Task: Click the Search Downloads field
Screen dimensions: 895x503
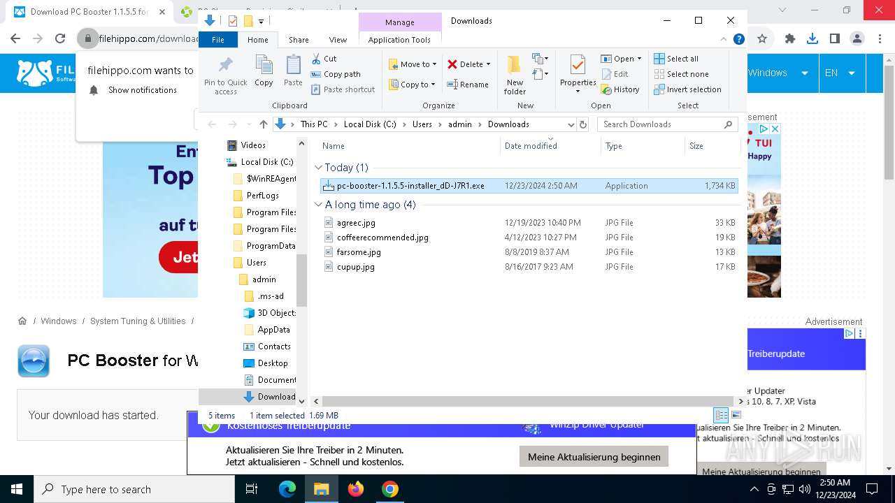Action: [x=668, y=124]
